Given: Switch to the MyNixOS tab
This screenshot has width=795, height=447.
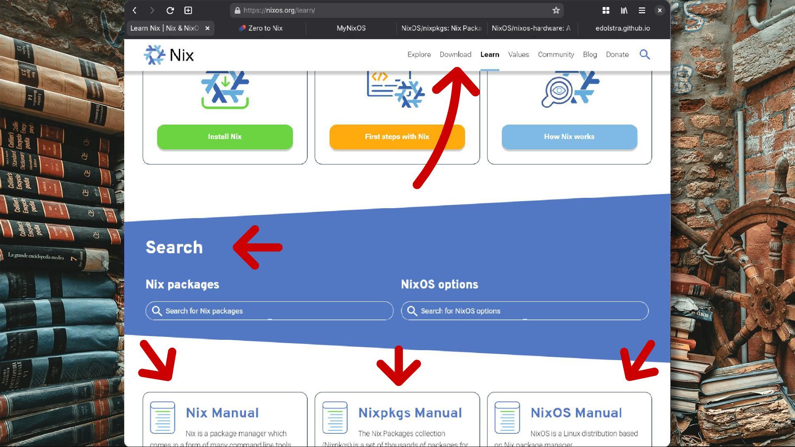Looking at the screenshot, I should [x=351, y=28].
